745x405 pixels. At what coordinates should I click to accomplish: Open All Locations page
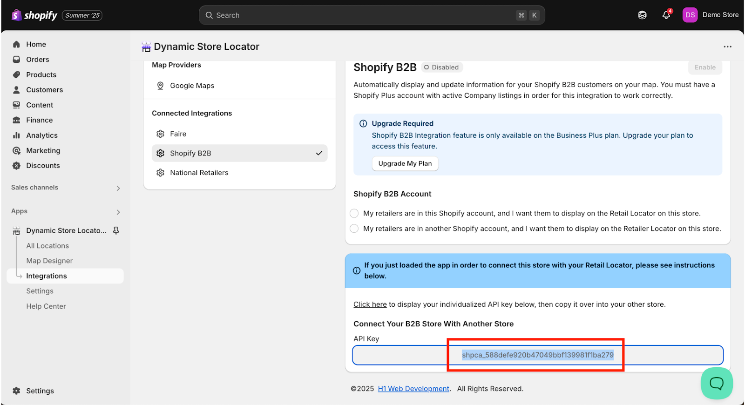[x=47, y=246]
